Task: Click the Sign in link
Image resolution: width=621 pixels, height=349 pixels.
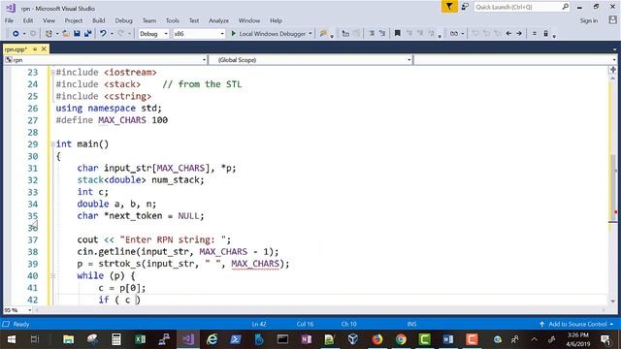Action: 589,20
